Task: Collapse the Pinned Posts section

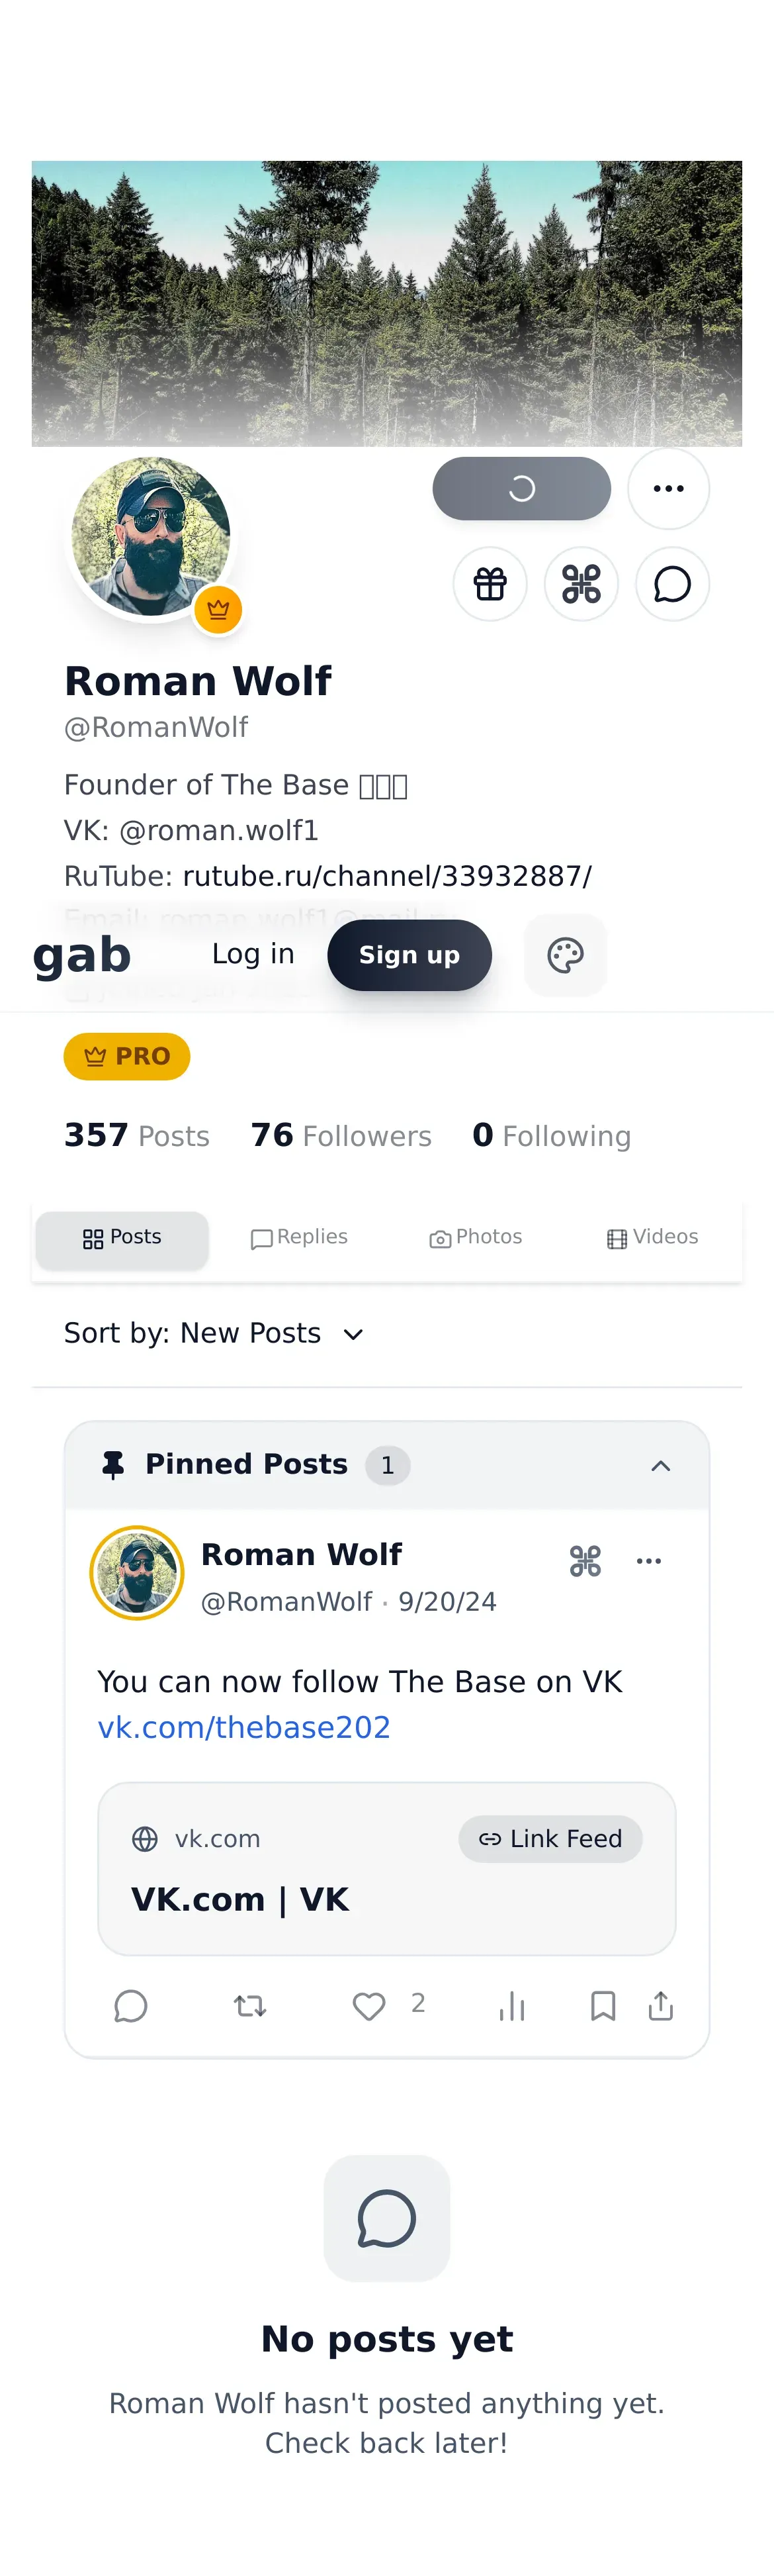Action: (660, 1466)
